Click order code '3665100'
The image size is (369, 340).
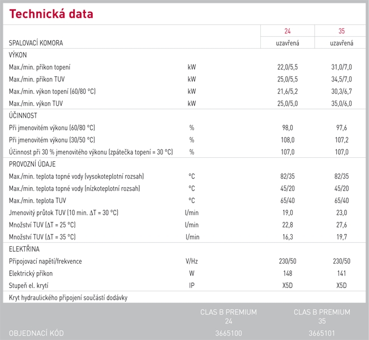click(x=229, y=333)
